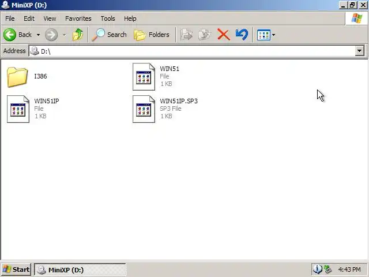
Task: Click the I386 folder name label
Action: click(x=40, y=76)
